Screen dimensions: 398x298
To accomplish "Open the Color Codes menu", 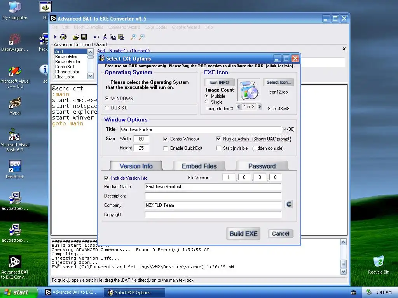I will [156, 27].
